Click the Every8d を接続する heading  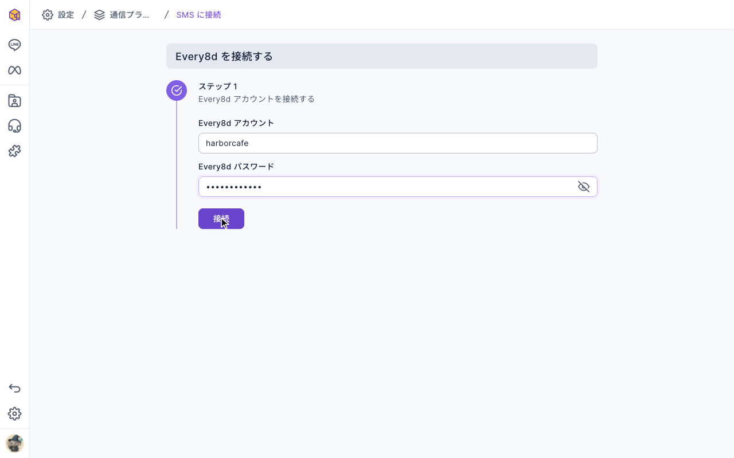pyautogui.click(x=224, y=56)
